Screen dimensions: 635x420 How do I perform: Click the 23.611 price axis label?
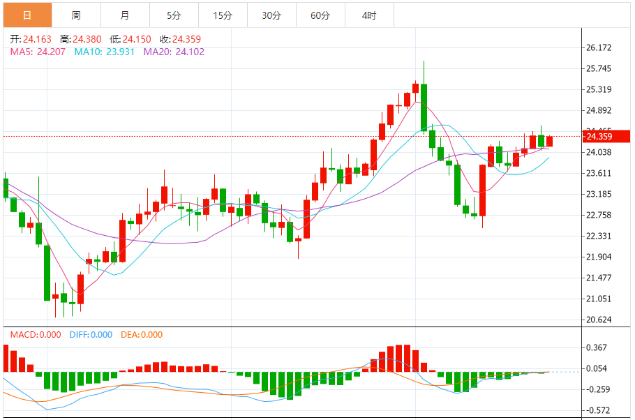pos(599,173)
